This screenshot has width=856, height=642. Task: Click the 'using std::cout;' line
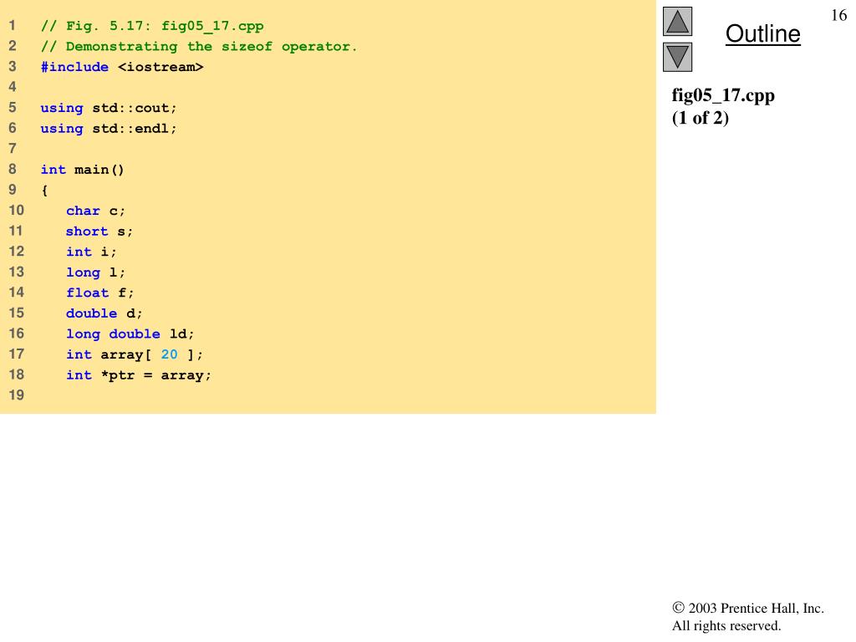pos(109,108)
